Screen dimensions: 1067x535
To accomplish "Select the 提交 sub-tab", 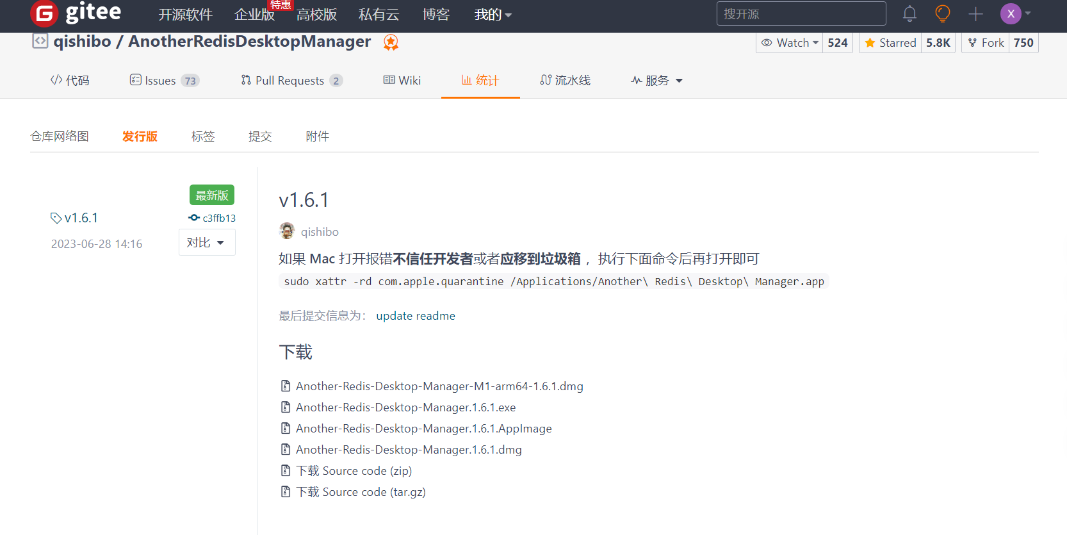I will [x=260, y=136].
